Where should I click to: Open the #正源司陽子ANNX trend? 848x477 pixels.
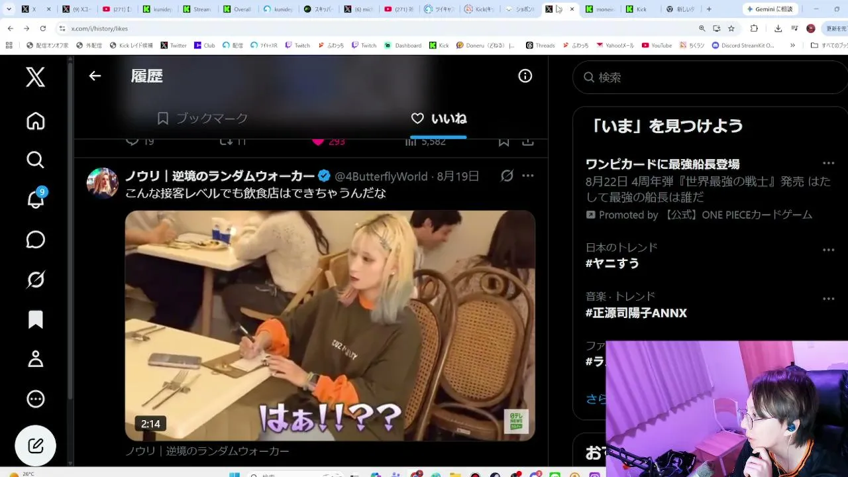click(636, 313)
